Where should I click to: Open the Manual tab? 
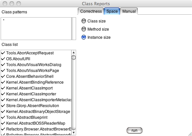[x=129, y=11]
